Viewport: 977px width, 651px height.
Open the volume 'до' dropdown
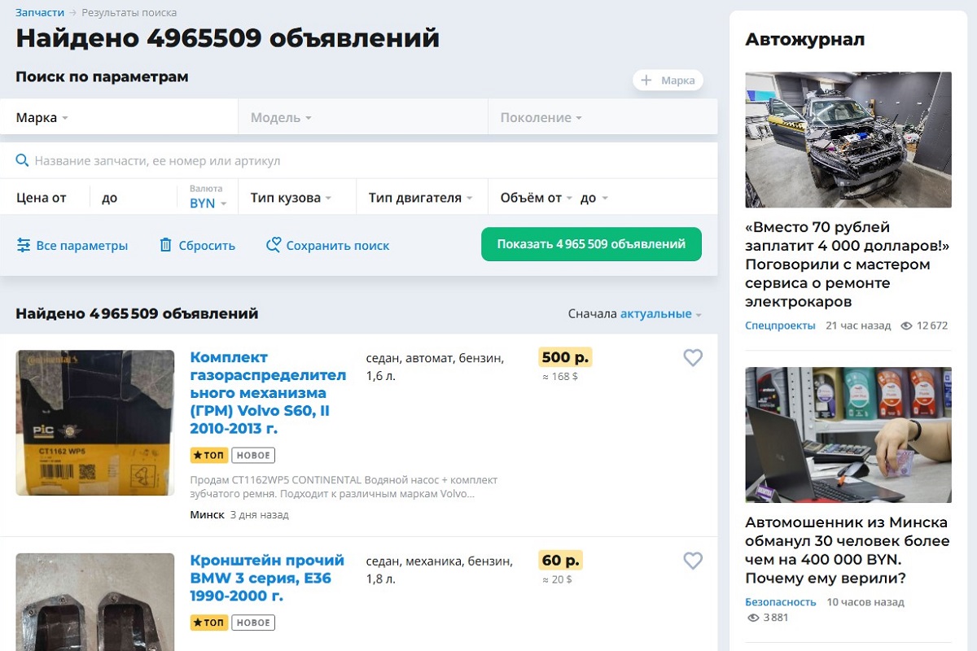594,198
